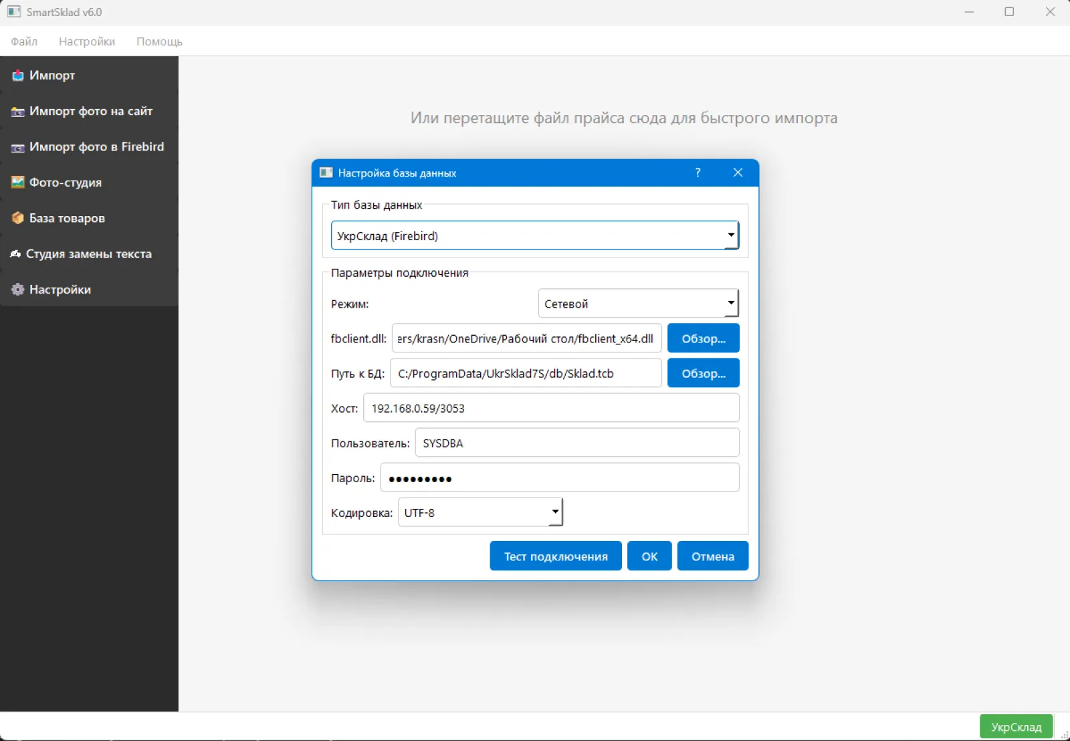The image size is (1070, 741).
Task: Switch to База товаров section
Action: (x=89, y=218)
